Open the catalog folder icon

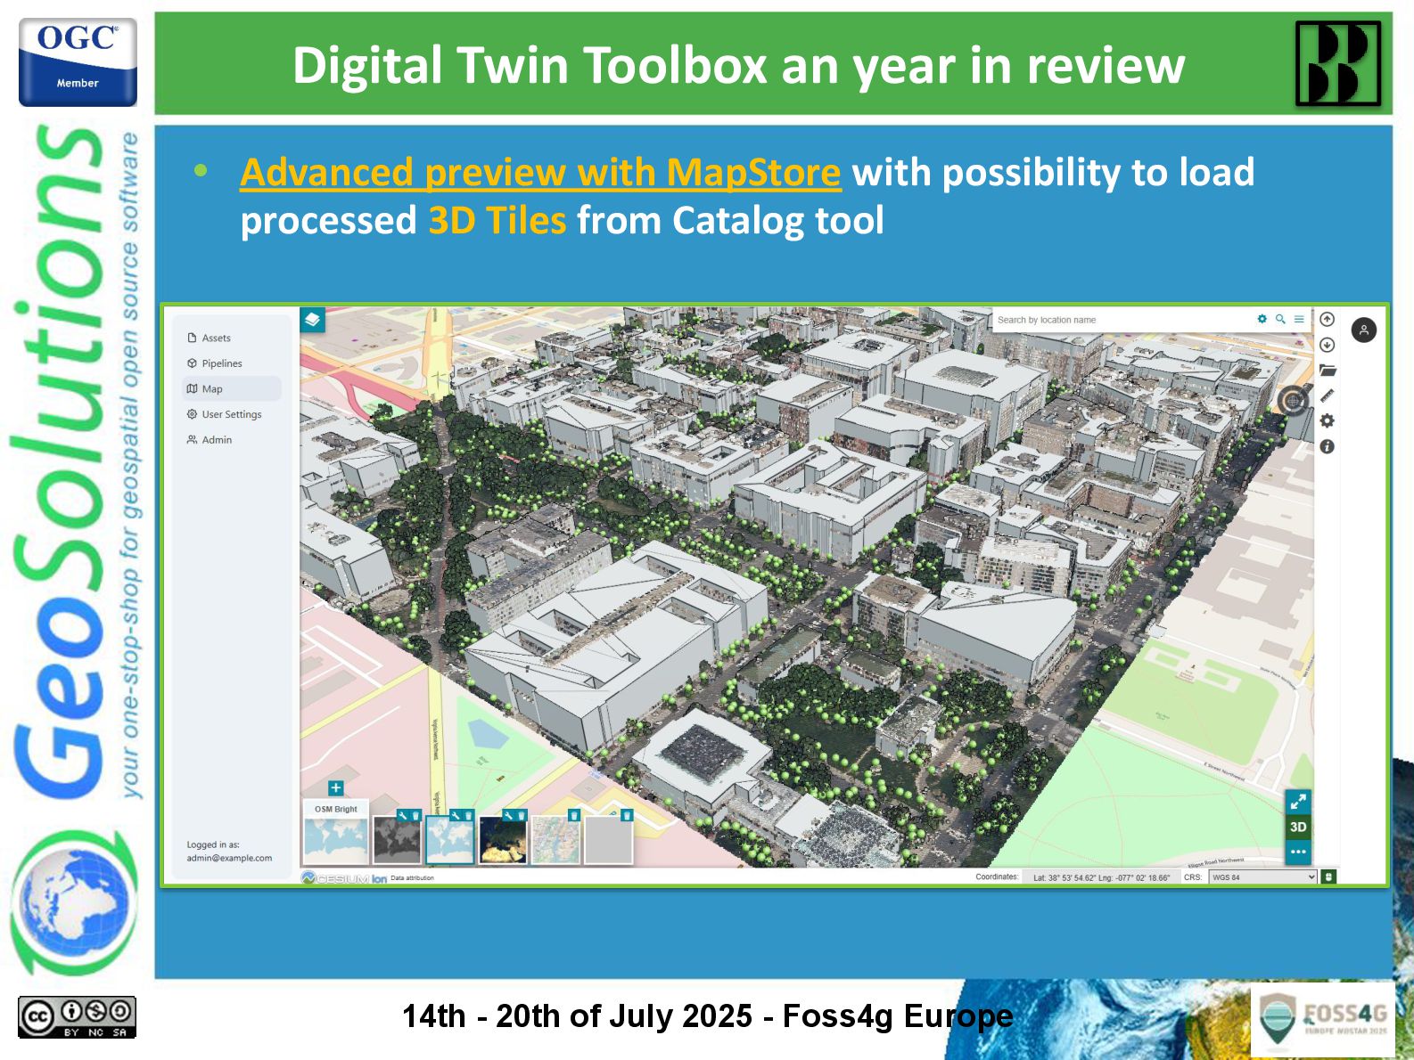[1328, 371]
